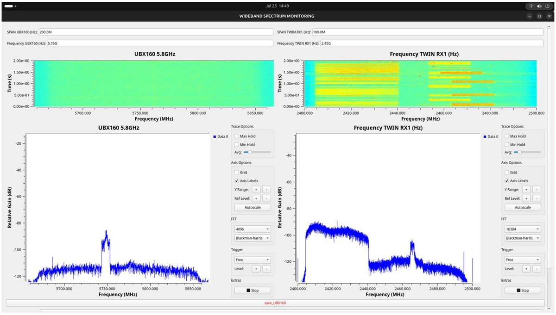The width and height of the screenshot is (556, 315).
Task: Open the volume control in the system tray
Action: 539,6
